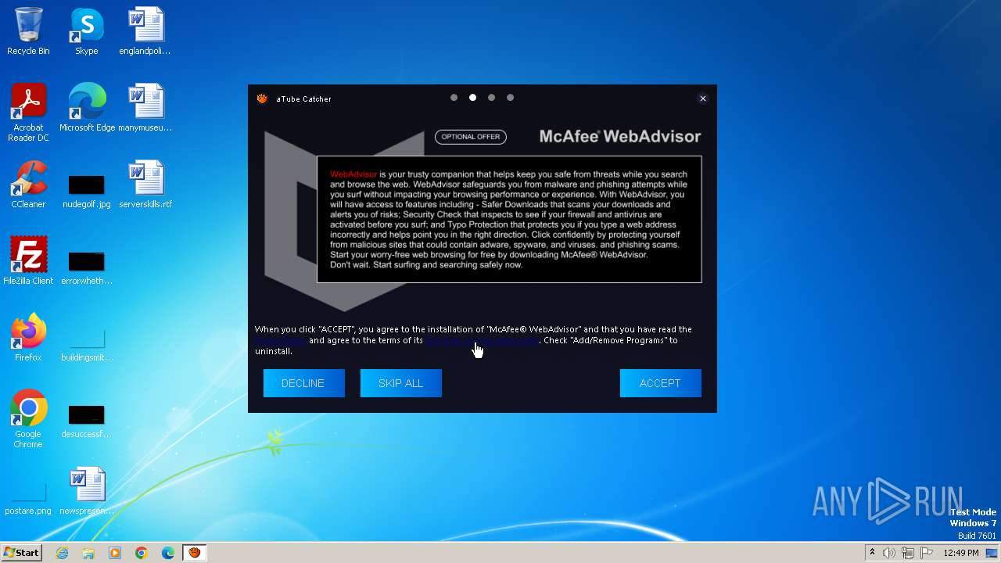Select the newspresen Word document icon
The image size is (1001, 563).
pos(87,491)
